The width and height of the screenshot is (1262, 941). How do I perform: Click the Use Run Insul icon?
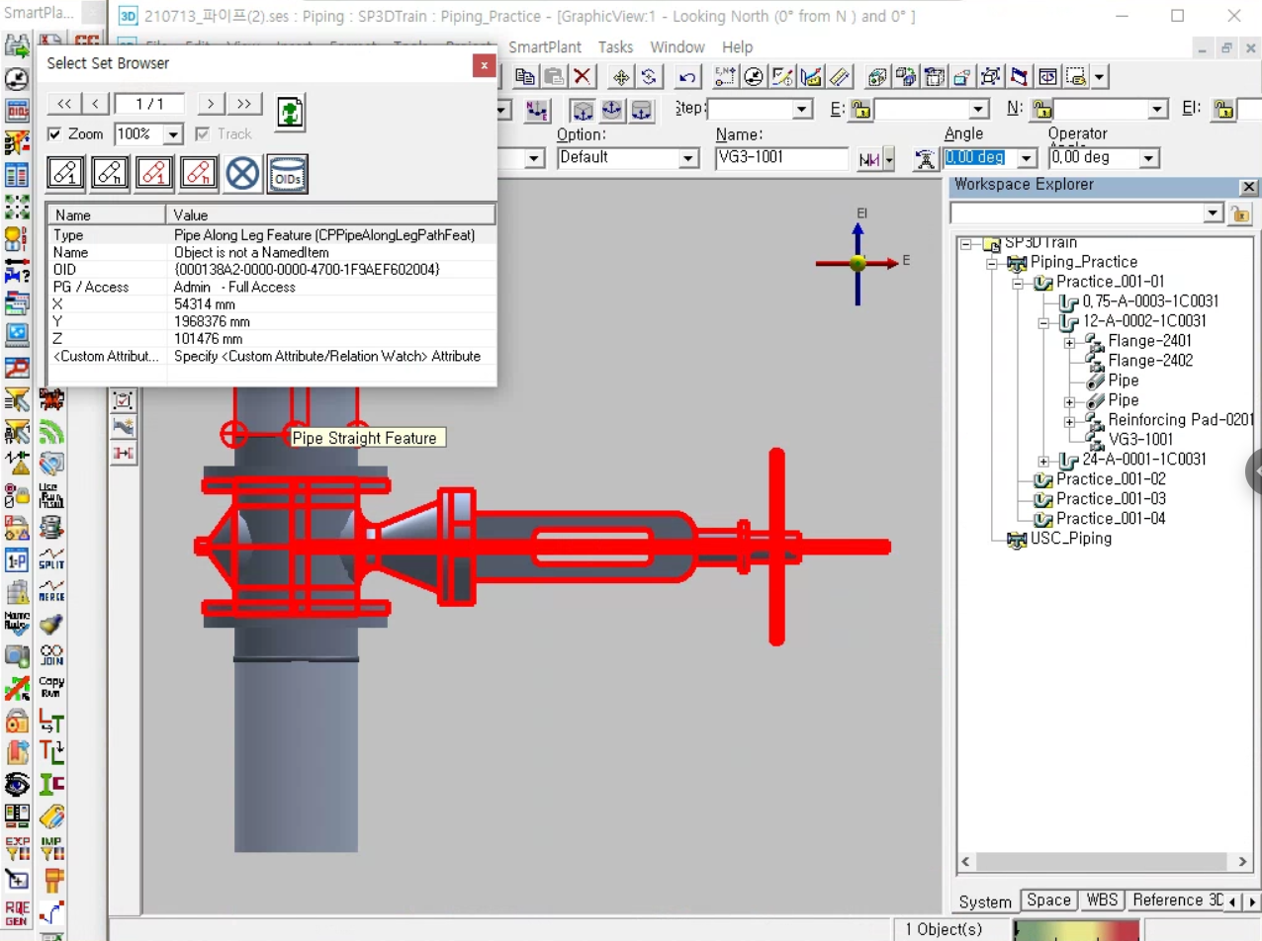(51, 494)
